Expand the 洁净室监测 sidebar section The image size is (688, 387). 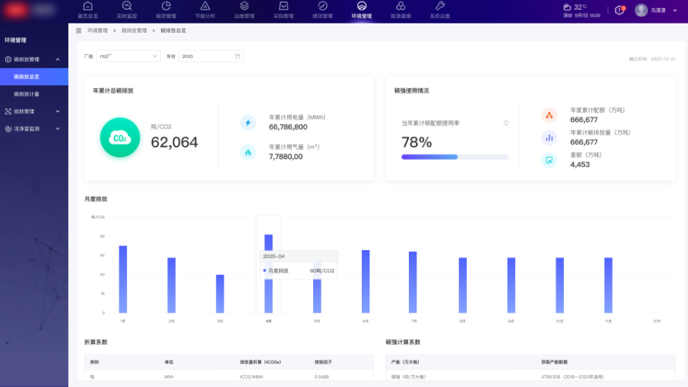58,129
